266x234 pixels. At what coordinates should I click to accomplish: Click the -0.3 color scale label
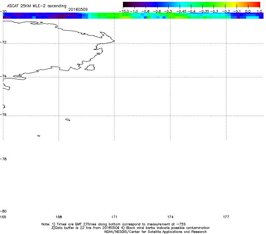[x=214, y=12]
